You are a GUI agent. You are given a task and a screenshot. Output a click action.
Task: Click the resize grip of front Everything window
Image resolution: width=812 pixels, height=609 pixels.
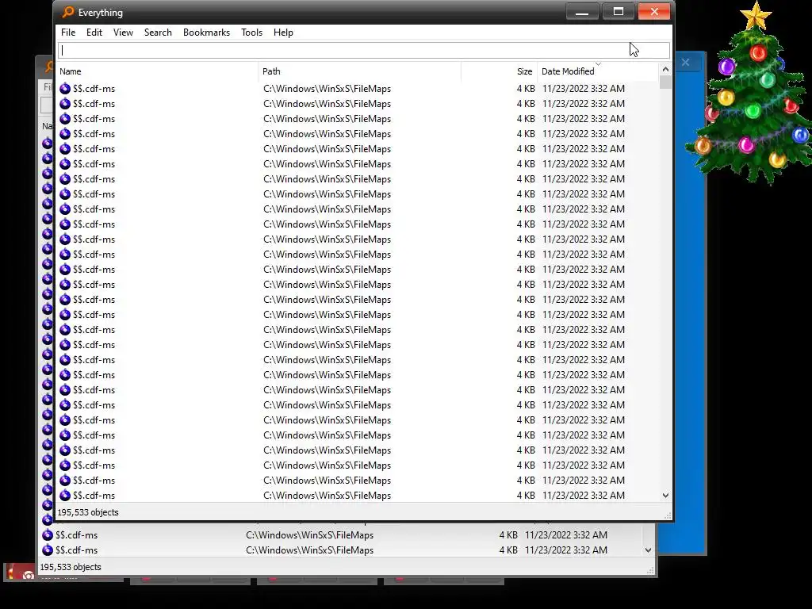(668, 515)
